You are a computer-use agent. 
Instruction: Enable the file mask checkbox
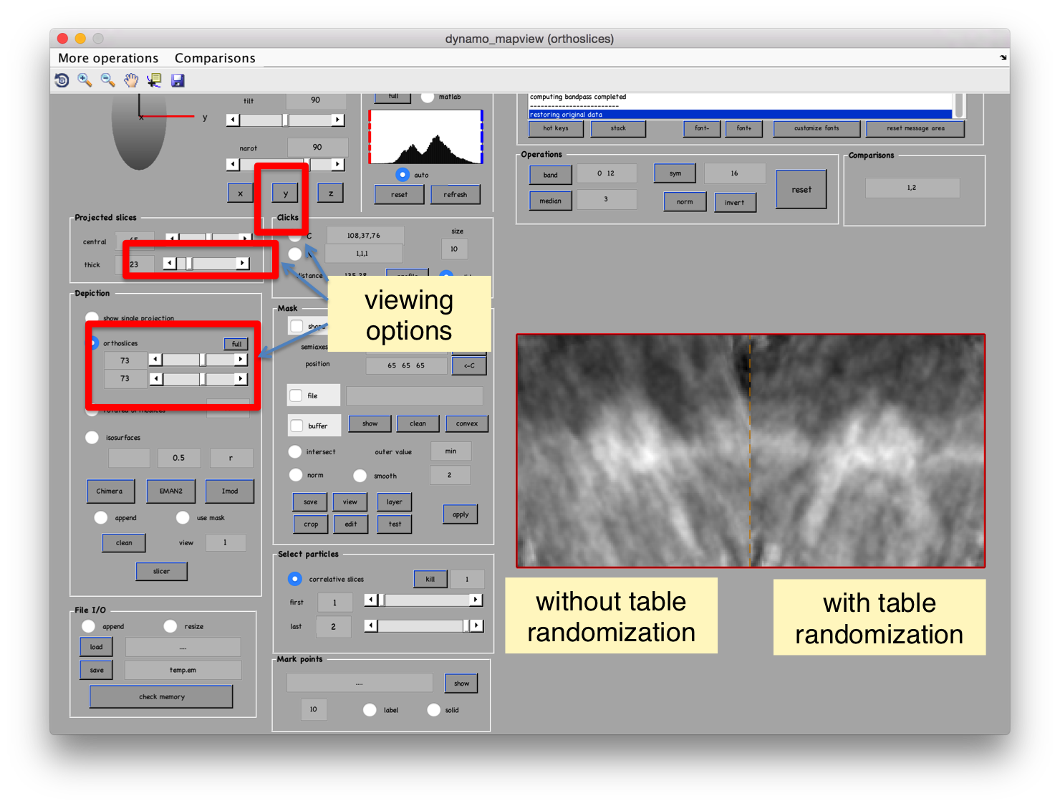tap(296, 395)
